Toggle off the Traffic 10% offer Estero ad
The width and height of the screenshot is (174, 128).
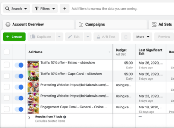coord(19,65)
